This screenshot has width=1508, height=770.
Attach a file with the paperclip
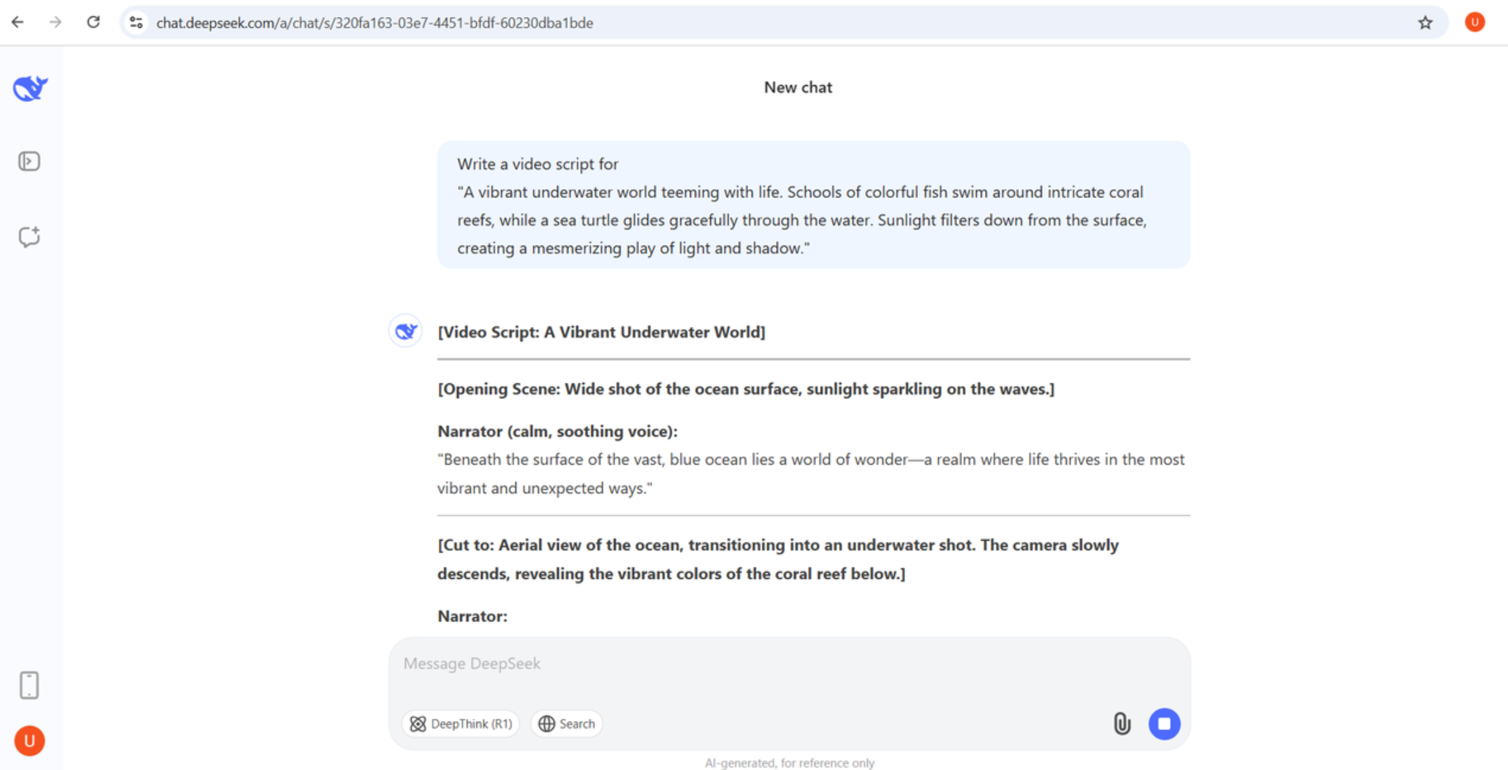pyautogui.click(x=1122, y=723)
